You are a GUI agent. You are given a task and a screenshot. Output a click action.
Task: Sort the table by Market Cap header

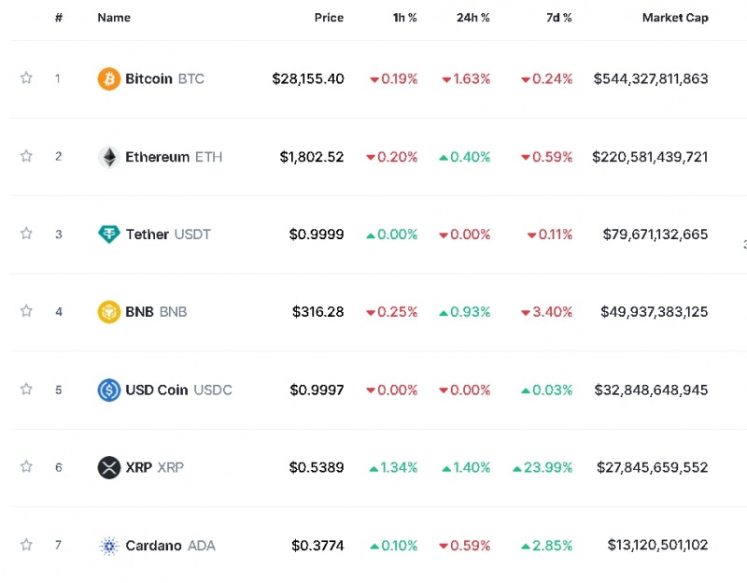pos(674,18)
